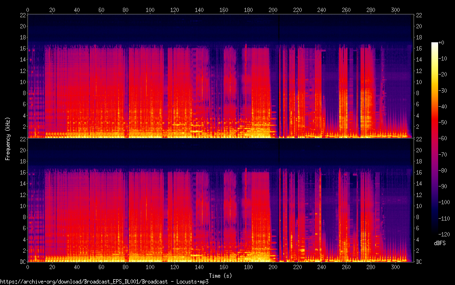Click the '-100' color scale label

pos(444,202)
